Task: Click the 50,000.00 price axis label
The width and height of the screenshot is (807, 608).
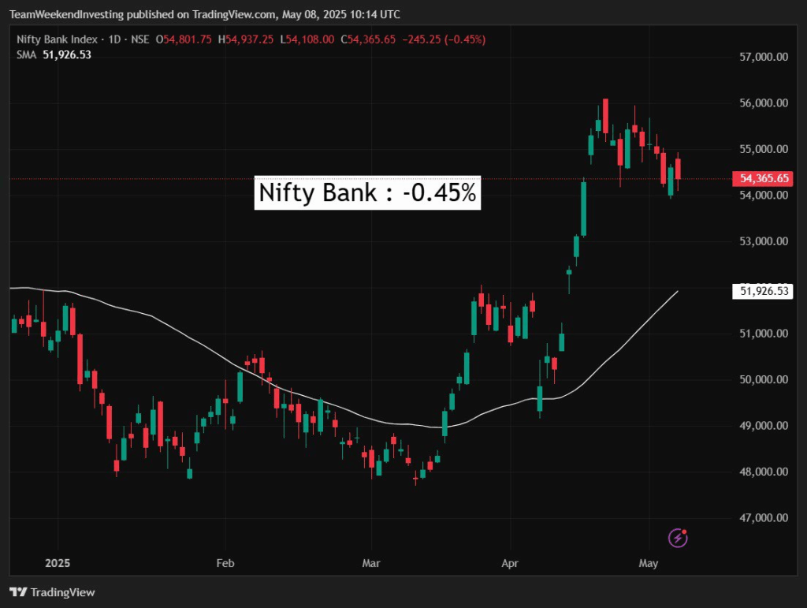Action: tap(764, 379)
